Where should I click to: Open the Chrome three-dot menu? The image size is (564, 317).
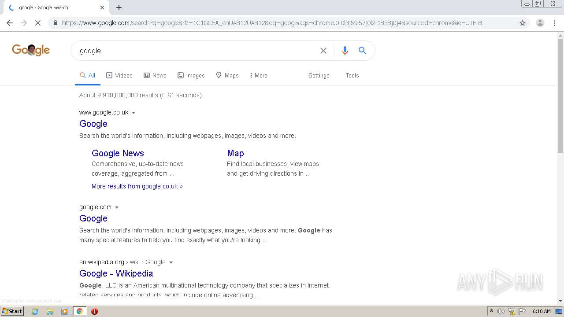click(554, 23)
